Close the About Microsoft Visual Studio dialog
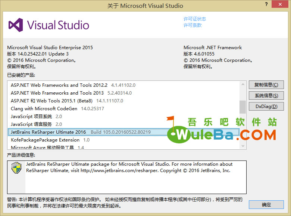This screenshot has width=291, height=216. coord(280,4)
